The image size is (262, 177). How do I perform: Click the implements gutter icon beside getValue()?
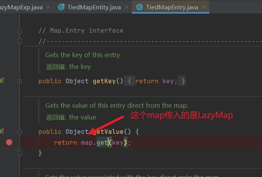coord(2,131)
